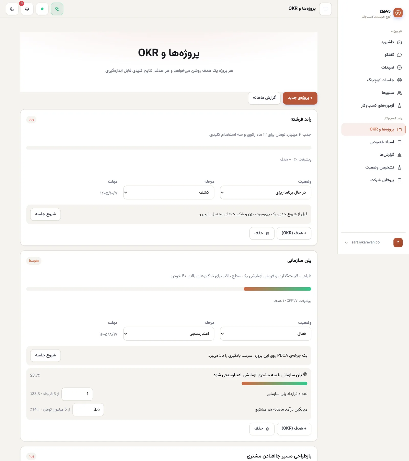Click the گزارش‌ها bar chart icon
The width and height of the screenshot is (409, 461).
[400, 155]
